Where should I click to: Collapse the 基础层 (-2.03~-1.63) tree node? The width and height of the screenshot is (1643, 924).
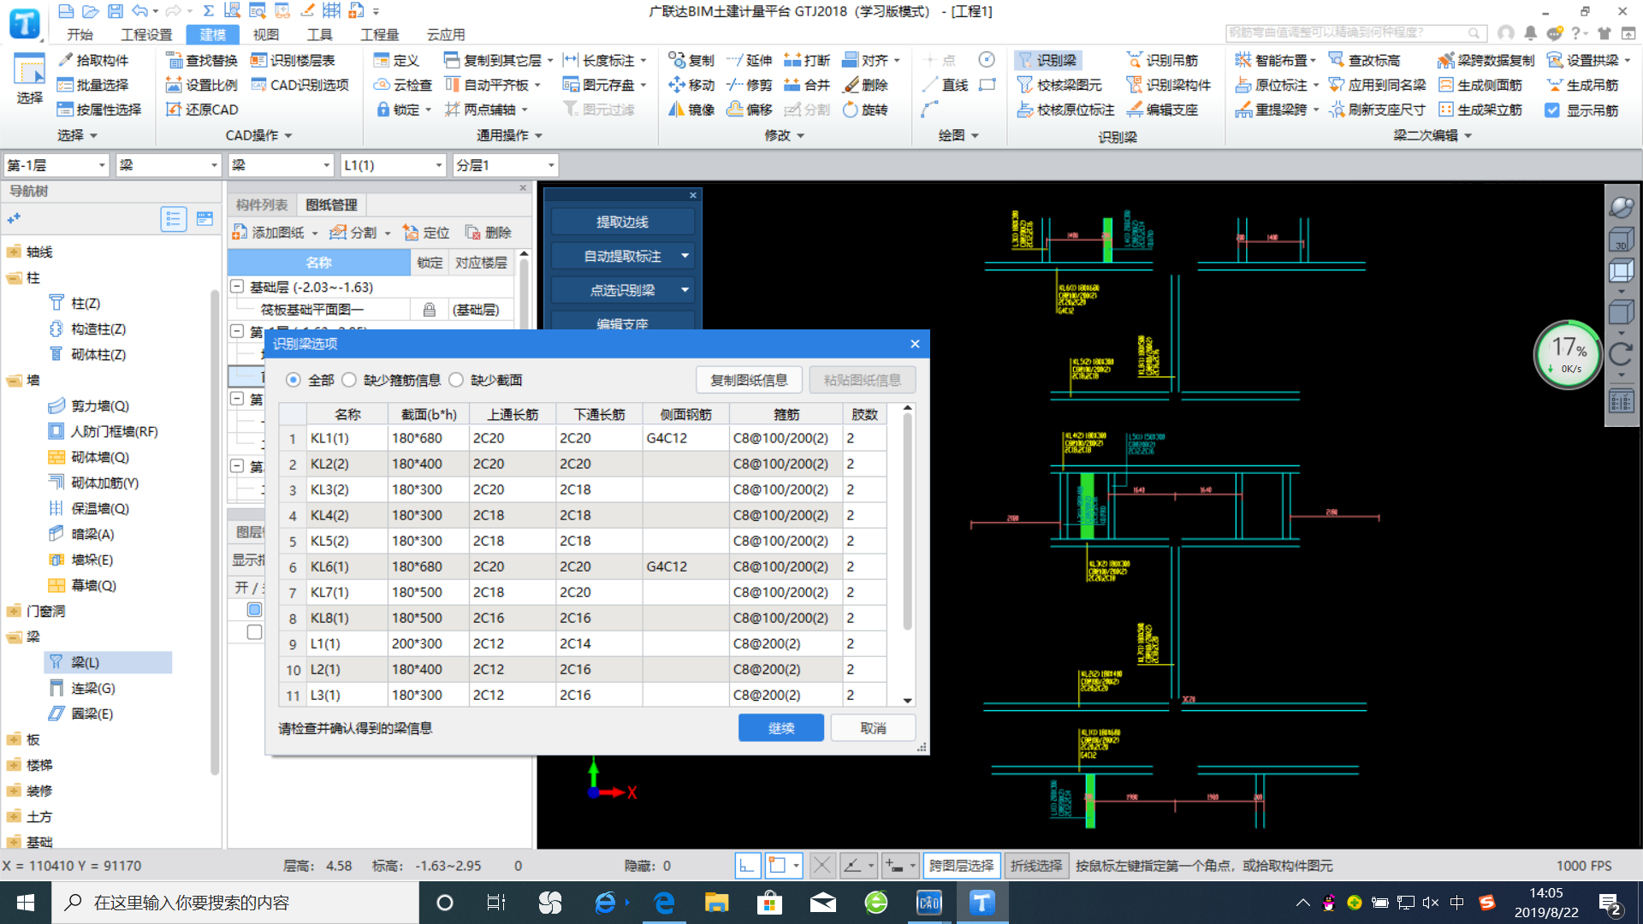237,287
